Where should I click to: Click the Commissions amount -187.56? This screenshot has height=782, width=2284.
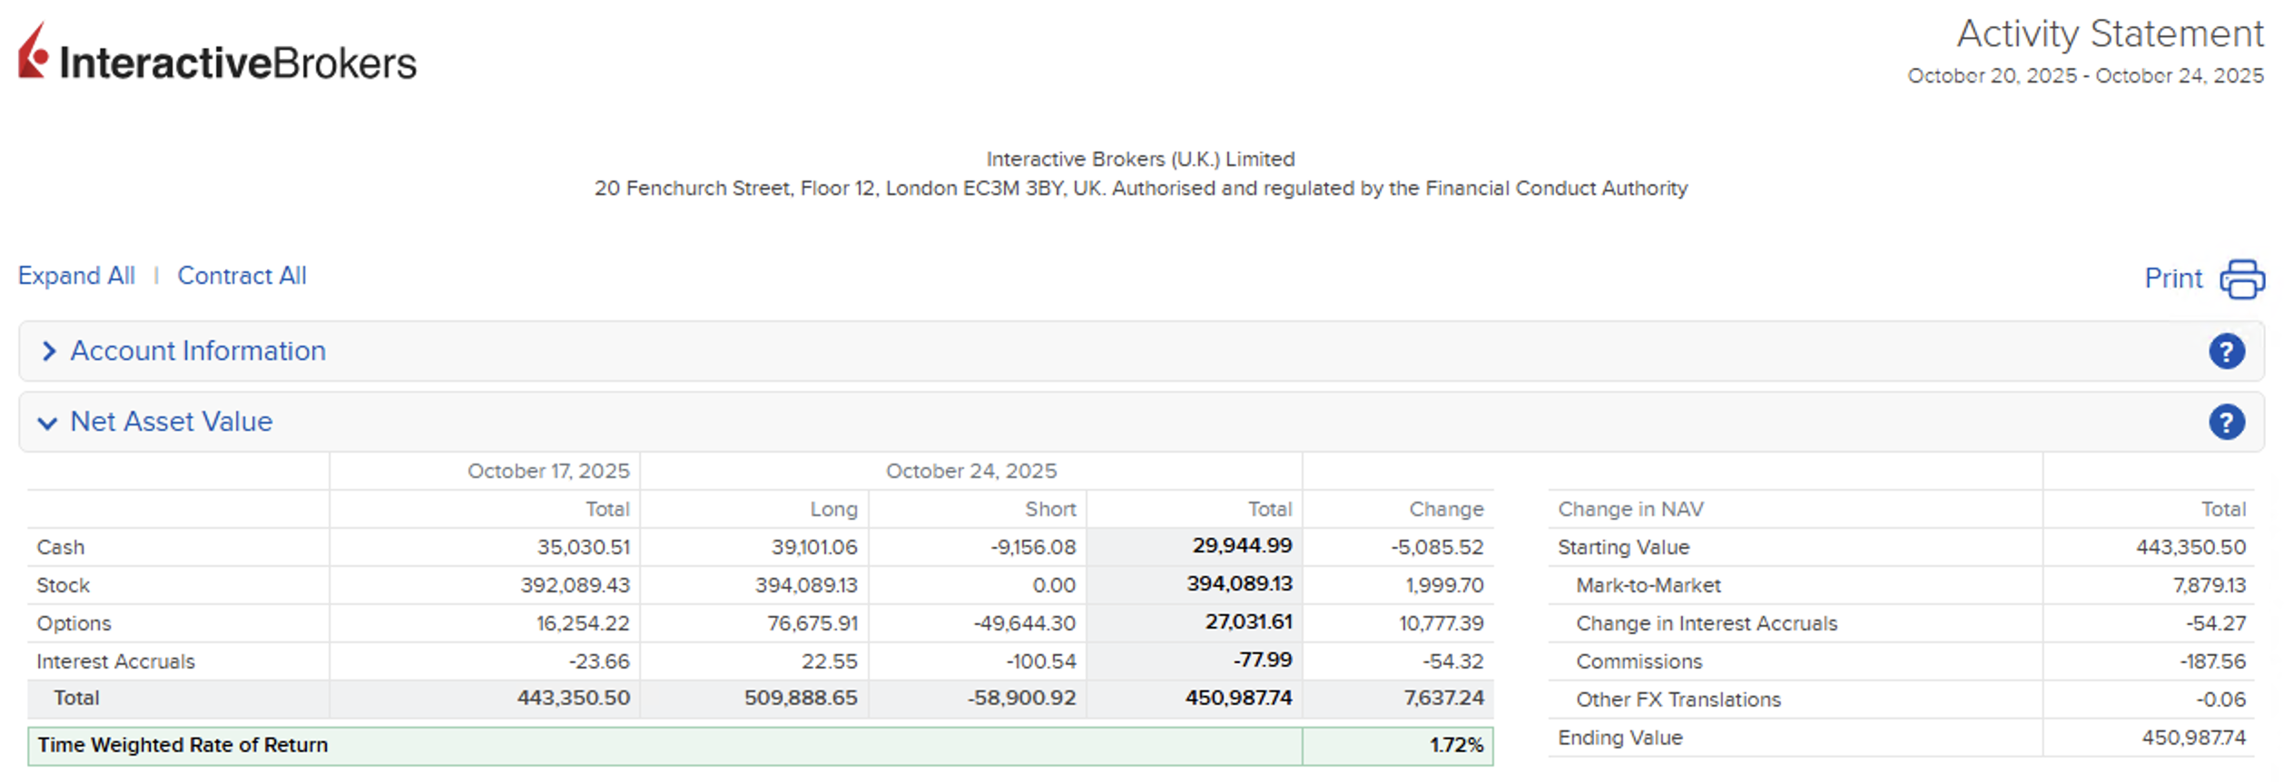[2211, 661]
